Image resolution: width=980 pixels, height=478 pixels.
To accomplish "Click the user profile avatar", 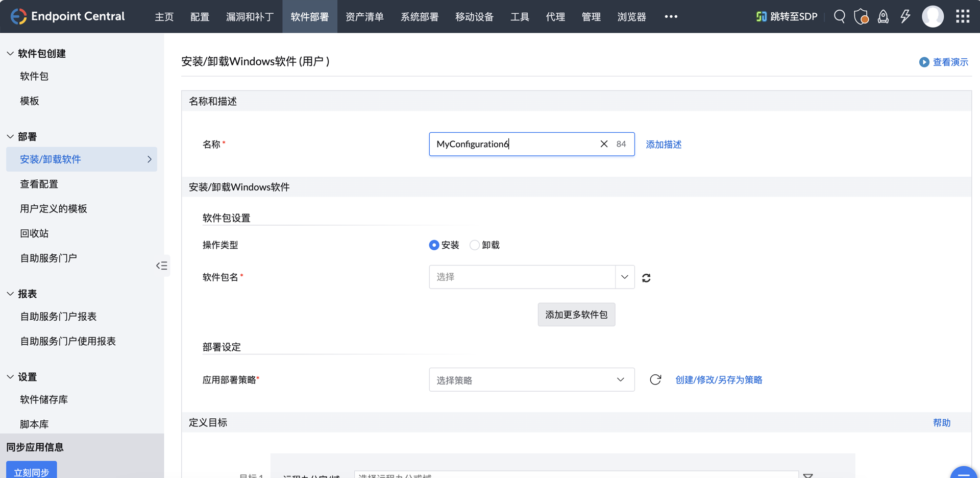I will pos(933,16).
